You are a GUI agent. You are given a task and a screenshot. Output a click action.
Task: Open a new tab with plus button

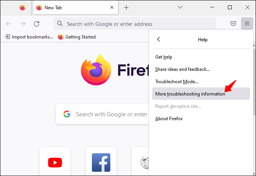[126, 8]
